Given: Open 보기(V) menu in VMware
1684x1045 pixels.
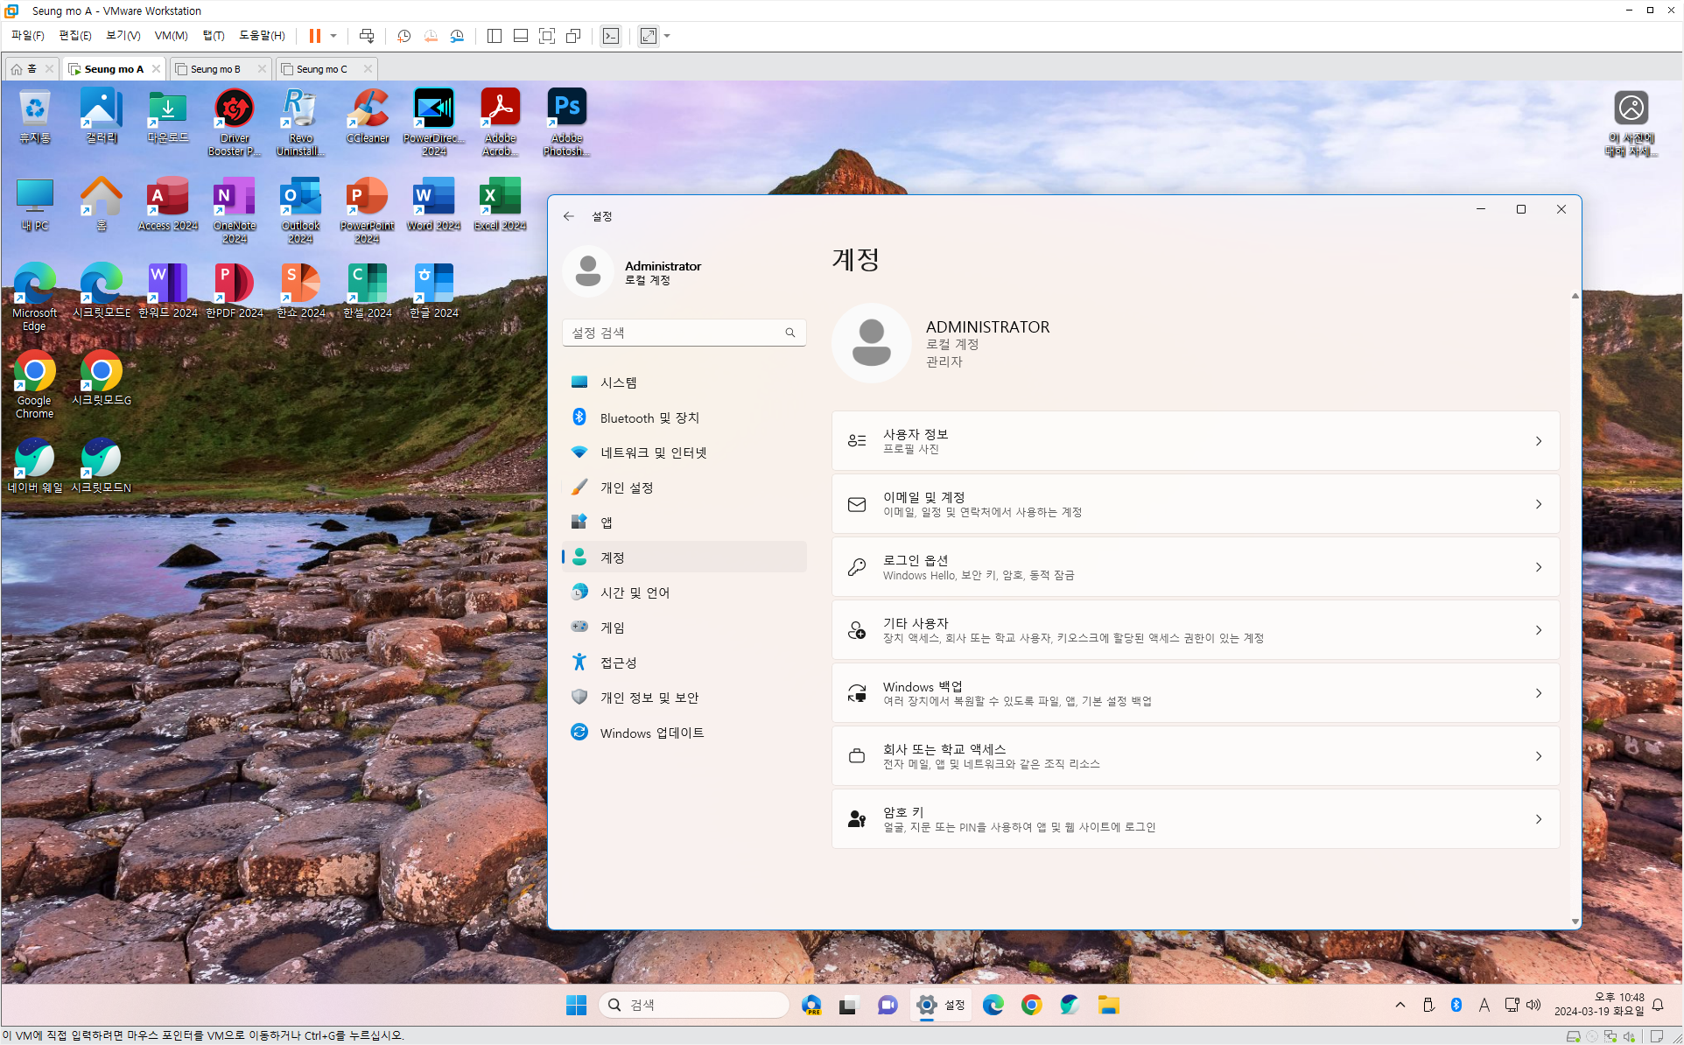Looking at the screenshot, I should (x=123, y=36).
